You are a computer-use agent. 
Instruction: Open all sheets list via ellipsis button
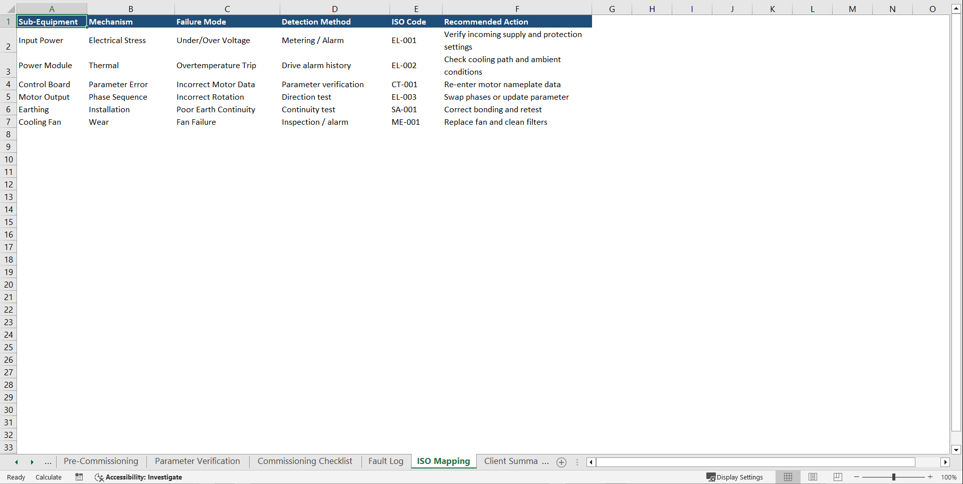[x=48, y=462]
